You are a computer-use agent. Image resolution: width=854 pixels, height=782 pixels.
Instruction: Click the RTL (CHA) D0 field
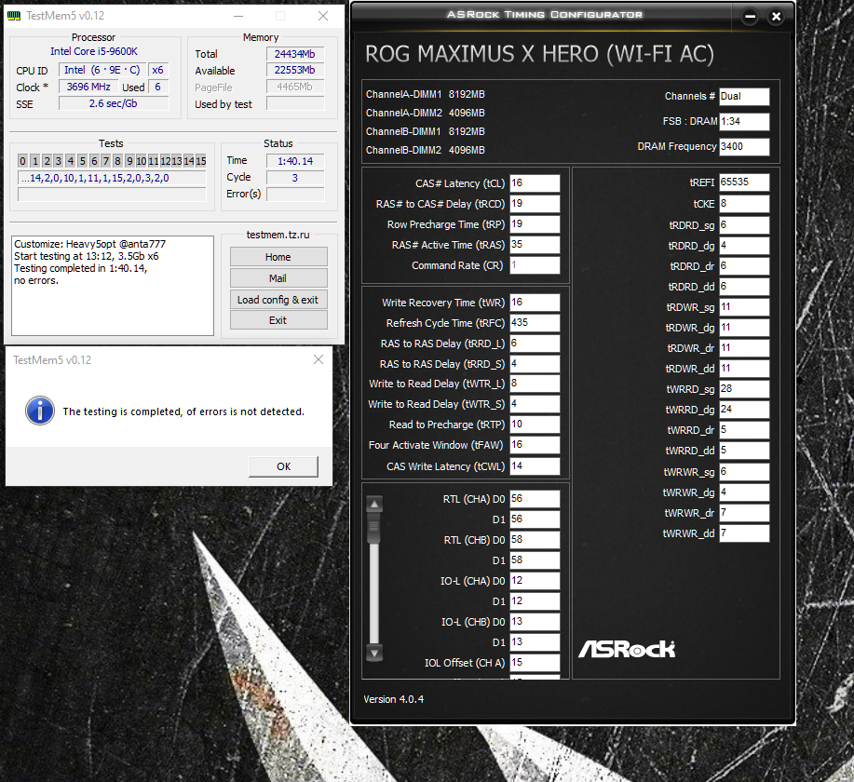pos(535,499)
